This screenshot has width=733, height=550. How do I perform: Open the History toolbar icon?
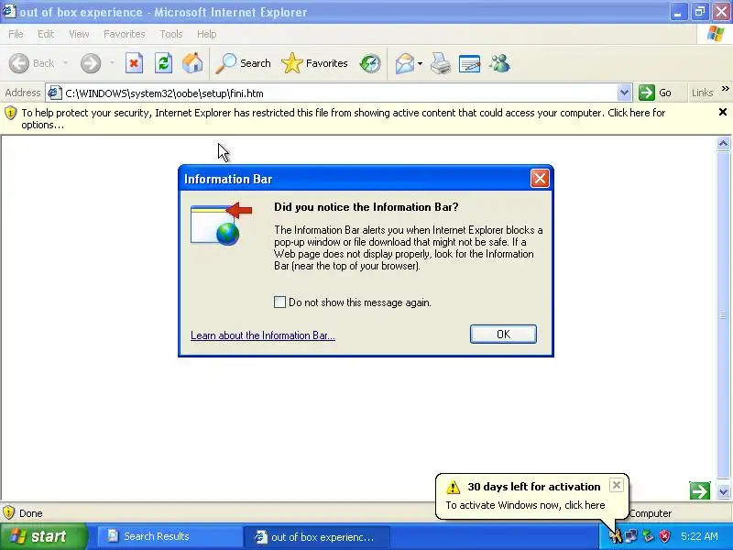click(370, 63)
